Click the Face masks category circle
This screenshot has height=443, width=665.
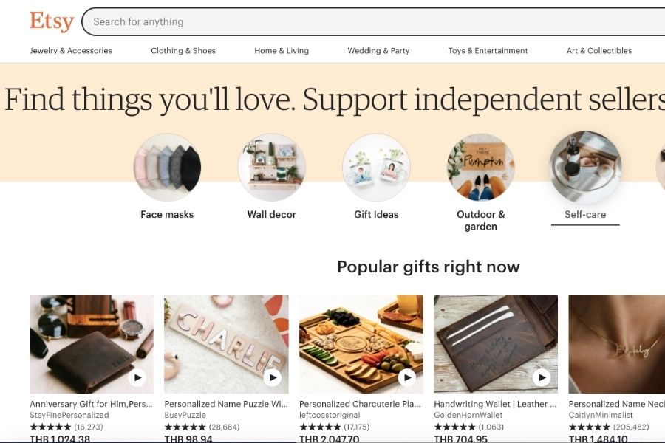pos(167,168)
